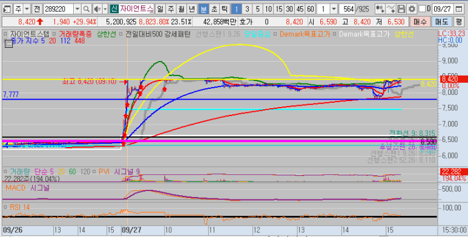Click the stock code search magnifier icon
Screen dimensions: 468x237
[x=86, y=9]
